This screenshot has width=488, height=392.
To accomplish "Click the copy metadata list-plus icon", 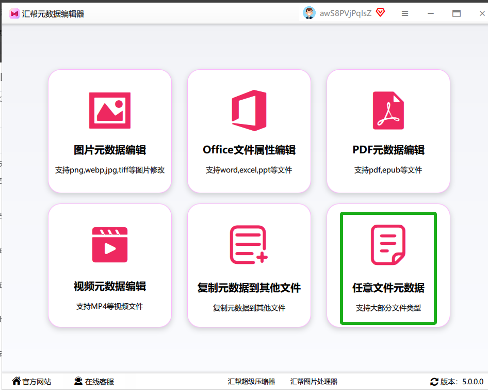I will [249, 245].
